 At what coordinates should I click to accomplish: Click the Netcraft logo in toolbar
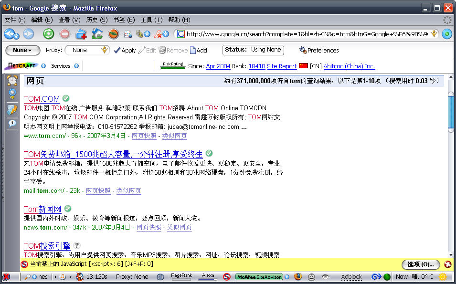pos(21,66)
